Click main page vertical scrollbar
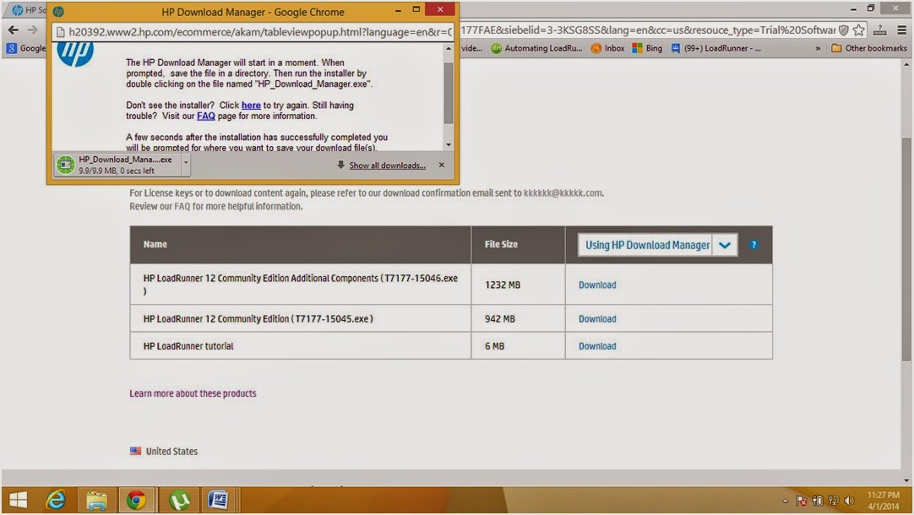This screenshot has height=515, width=914. coord(906,249)
